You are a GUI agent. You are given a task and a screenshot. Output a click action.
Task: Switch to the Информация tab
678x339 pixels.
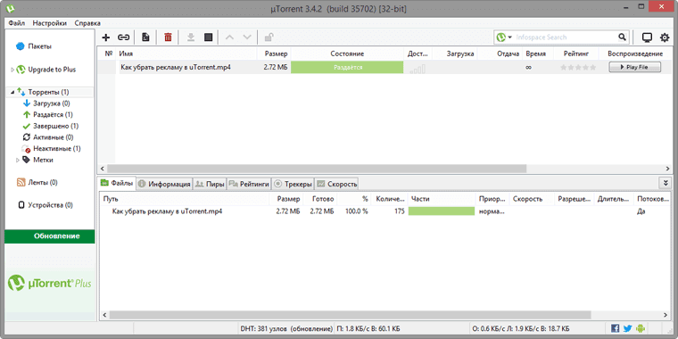(x=164, y=184)
